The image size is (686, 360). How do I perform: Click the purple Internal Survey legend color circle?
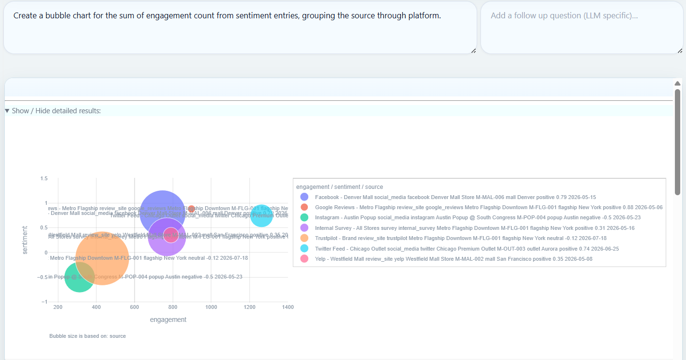(x=304, y=228)
